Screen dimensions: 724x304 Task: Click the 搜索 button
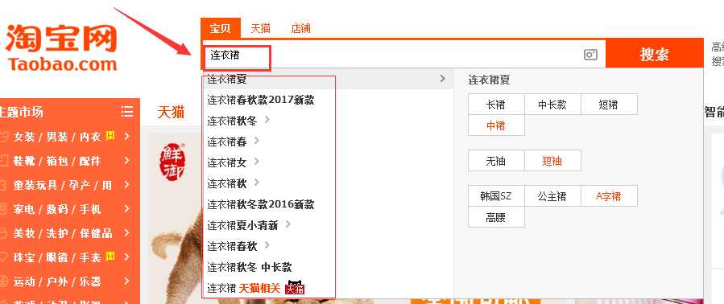(654, 55)
